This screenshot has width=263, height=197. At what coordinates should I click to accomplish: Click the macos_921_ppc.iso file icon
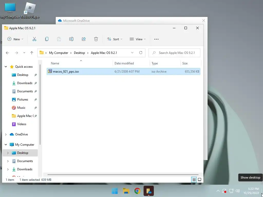(x=50, y=71)
